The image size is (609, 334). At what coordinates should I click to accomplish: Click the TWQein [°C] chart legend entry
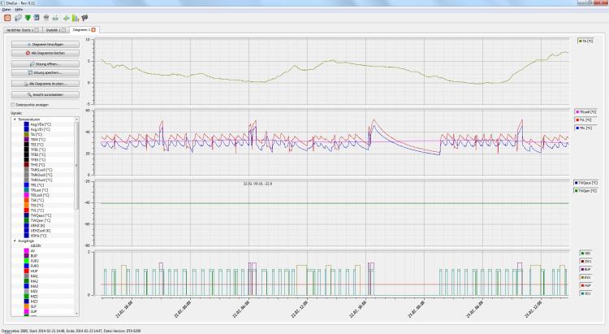click(x=585, y=191)
